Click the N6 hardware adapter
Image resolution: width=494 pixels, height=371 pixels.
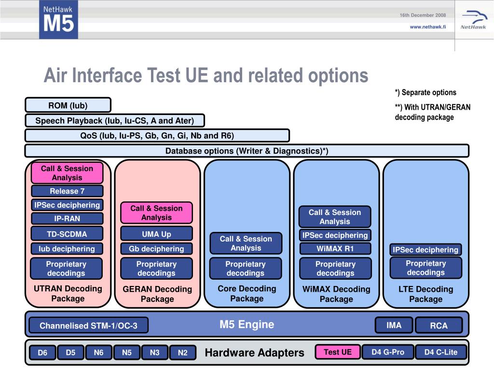(x=98, y=352)
